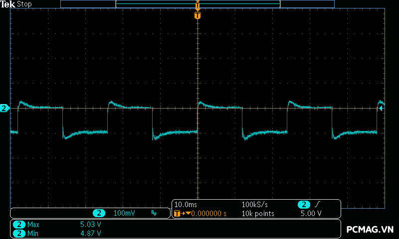This screenshot has height=239, width=399.
Task: Click the Stop acquisition status
Action: click(x=24, y=4)
